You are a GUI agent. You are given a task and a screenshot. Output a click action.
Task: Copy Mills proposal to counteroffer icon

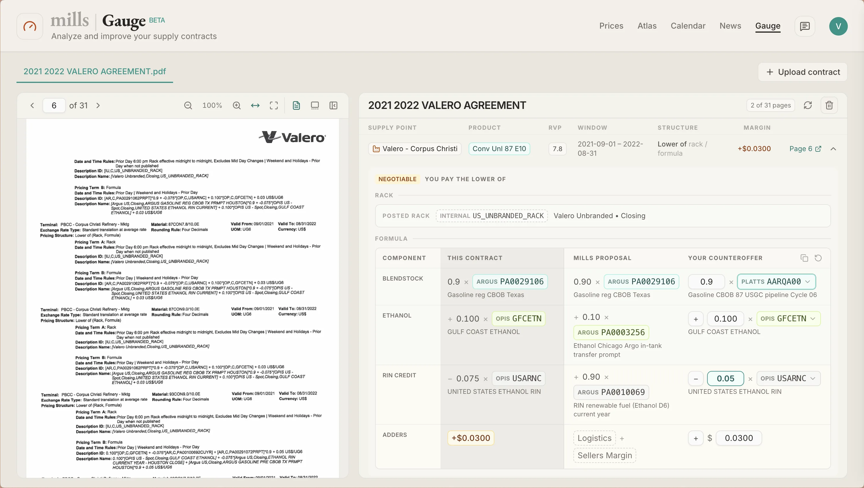point(804,258)
